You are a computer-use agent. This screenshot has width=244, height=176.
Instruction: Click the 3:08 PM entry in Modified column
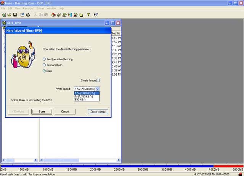point(116,74)
